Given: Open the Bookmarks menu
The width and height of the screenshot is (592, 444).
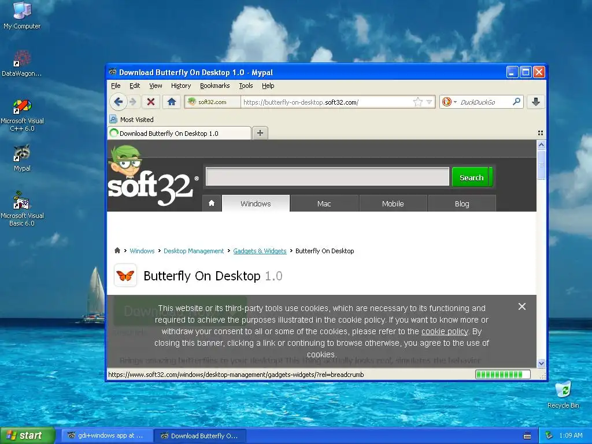Looking at the screenshot, I should pos(215,86).
